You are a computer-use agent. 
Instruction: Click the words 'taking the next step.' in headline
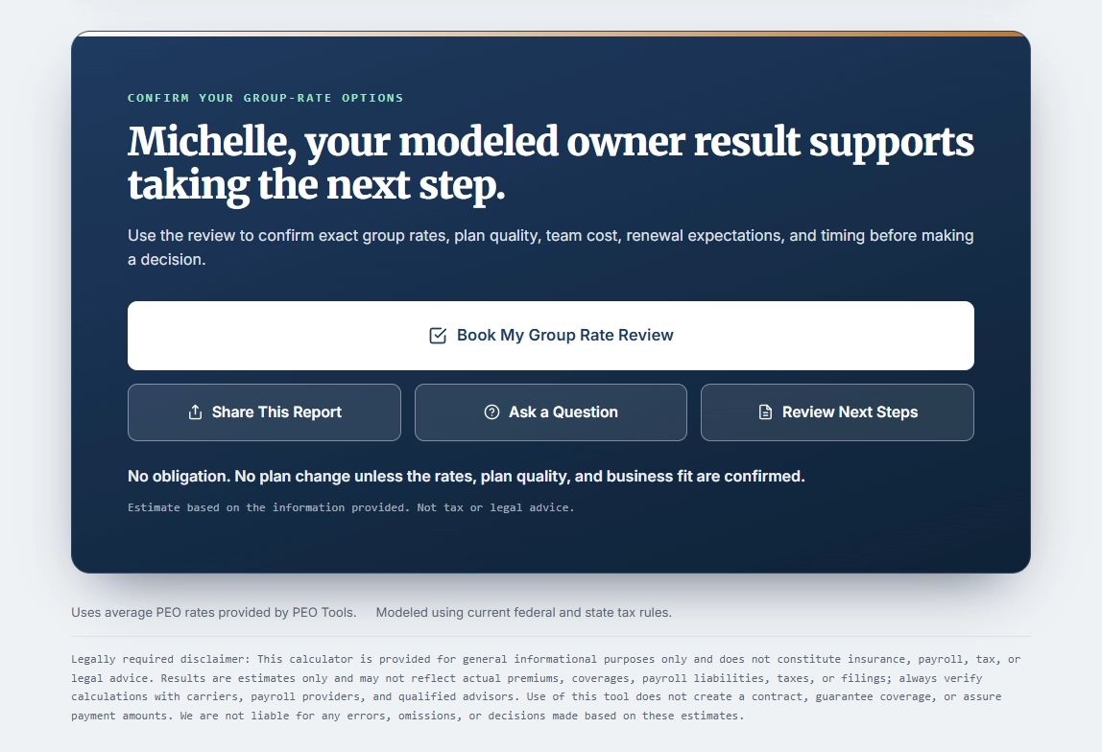click(316, 186)
